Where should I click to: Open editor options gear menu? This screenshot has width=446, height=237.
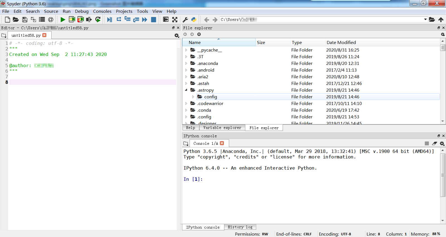177,35
